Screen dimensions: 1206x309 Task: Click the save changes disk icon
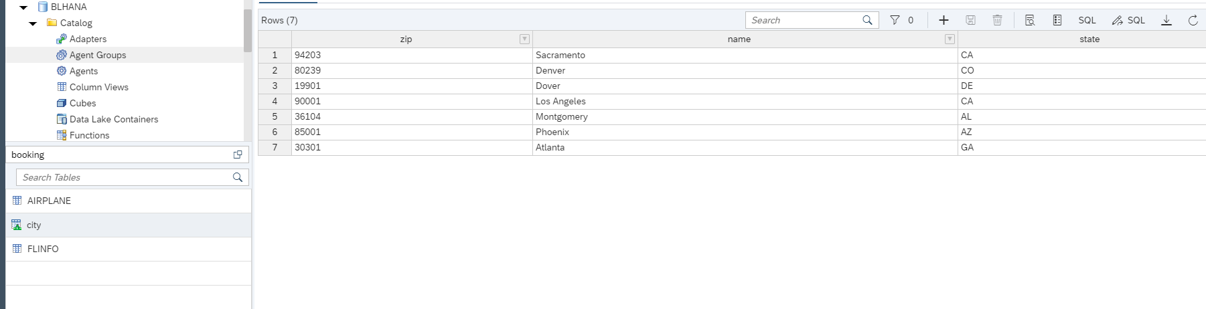[970, 20]
